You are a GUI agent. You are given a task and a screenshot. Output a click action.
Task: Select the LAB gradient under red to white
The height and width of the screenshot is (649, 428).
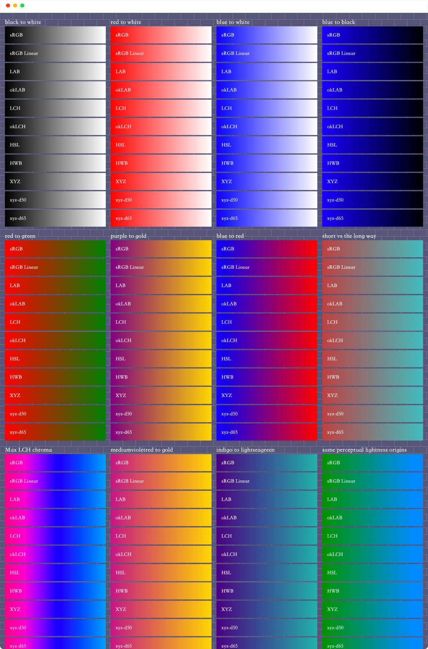161,72
